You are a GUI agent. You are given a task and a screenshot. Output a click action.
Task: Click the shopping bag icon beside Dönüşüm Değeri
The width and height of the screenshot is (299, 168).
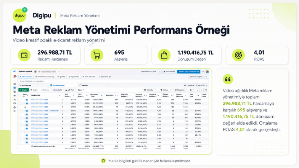[x=164, y=55]
